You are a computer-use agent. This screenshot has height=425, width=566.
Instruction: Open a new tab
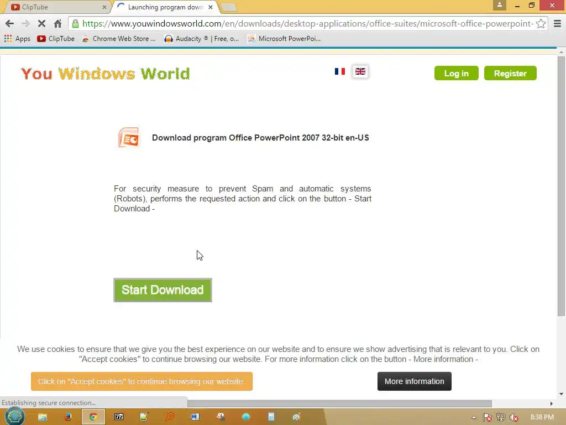pyautogui.click(x=228, y=7)
